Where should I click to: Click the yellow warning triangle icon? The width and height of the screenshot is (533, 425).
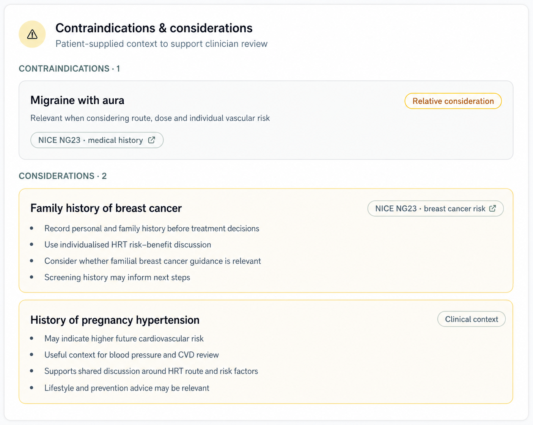click(32, 34)
